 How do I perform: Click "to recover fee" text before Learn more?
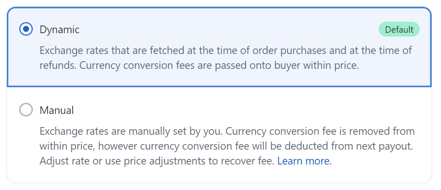pyautogui.click(x=247, y=161)
